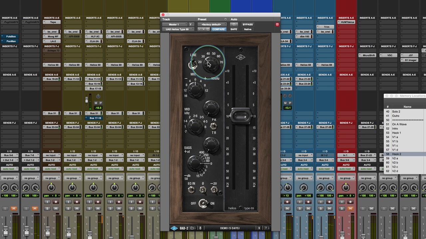Open the dbx-160 insert

304,37
